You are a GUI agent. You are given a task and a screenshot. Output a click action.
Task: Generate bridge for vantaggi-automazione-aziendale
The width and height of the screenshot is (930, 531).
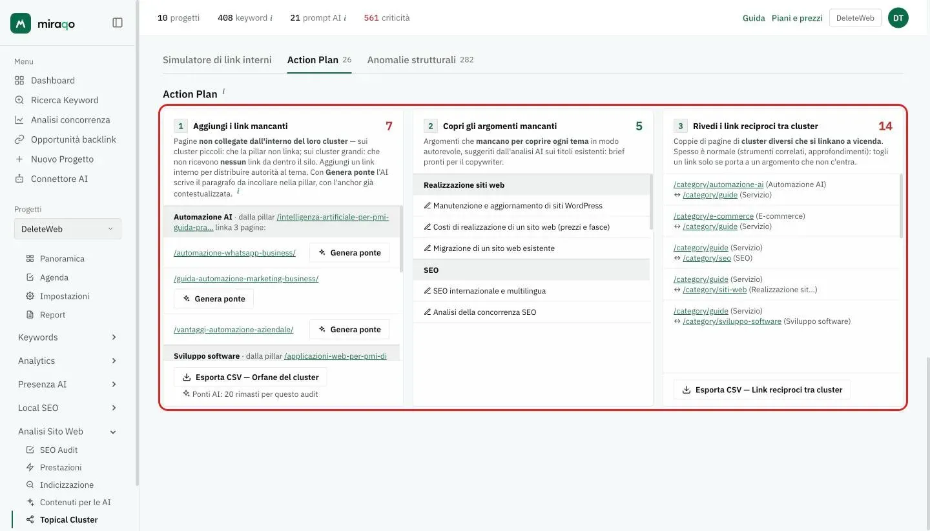click(349, 330)
